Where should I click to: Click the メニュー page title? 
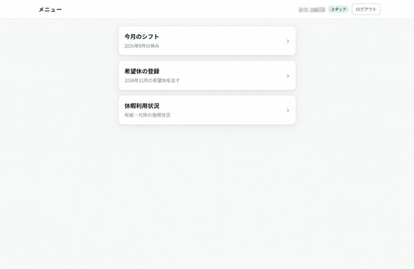point(50,10)
